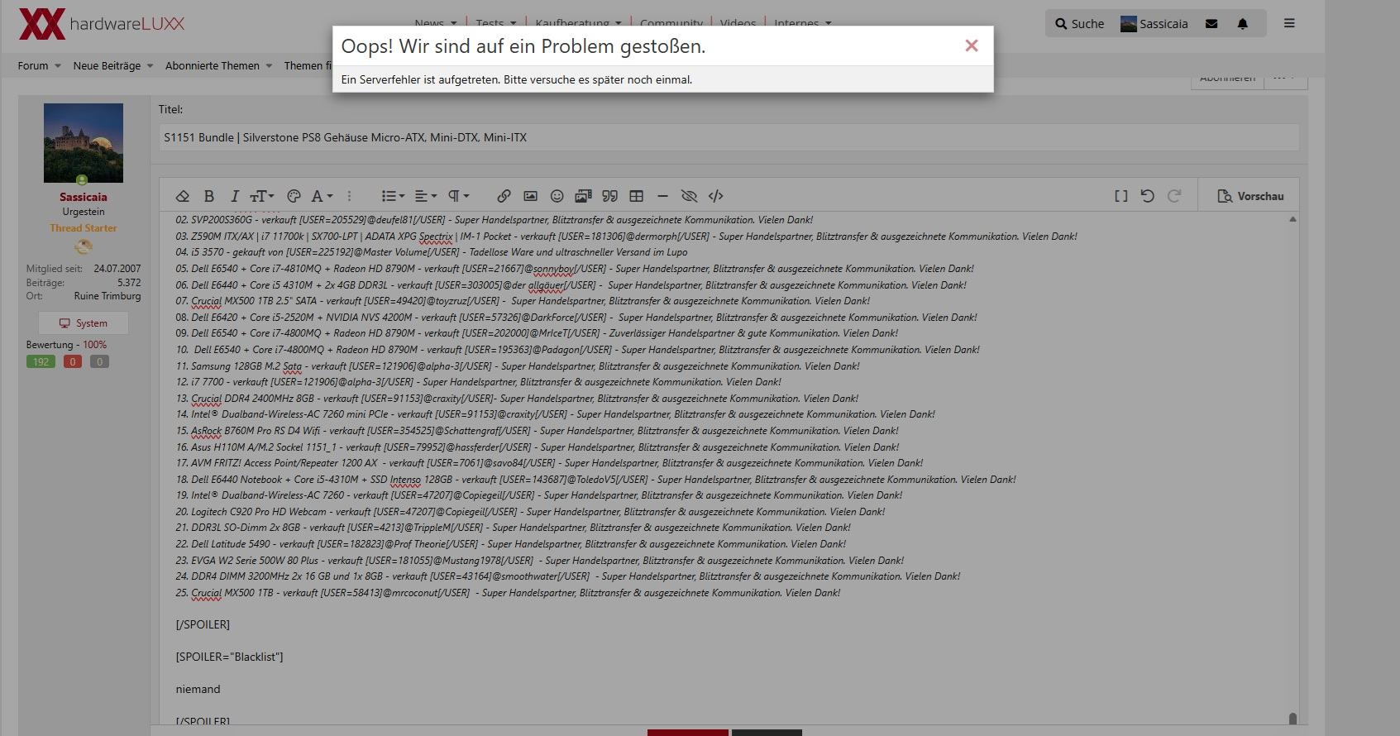Click the editor scrollbar up arrow
The width and height of the screenshot is (1400, 736).
[1292, 219]
